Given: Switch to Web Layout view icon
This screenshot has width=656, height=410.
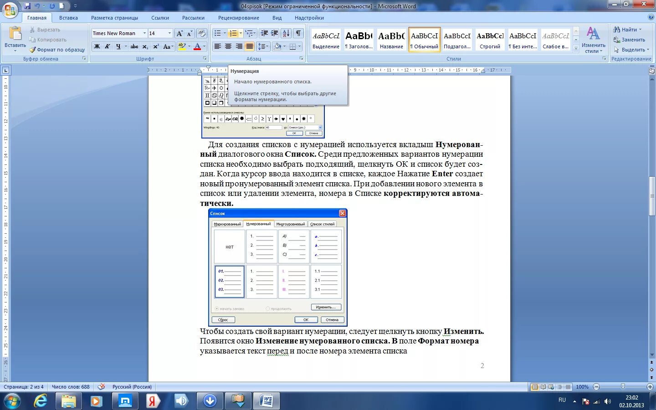Looking at the screenshot, I should tap(551, 387).
